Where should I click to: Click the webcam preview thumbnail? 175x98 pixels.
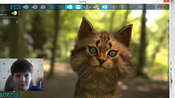22,75
